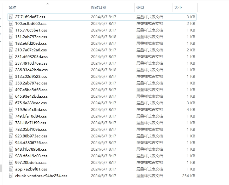Click the file icon of 997.20bdefca.css
Viewport: 229px width, 185px height.
click(x=11, y=163)
